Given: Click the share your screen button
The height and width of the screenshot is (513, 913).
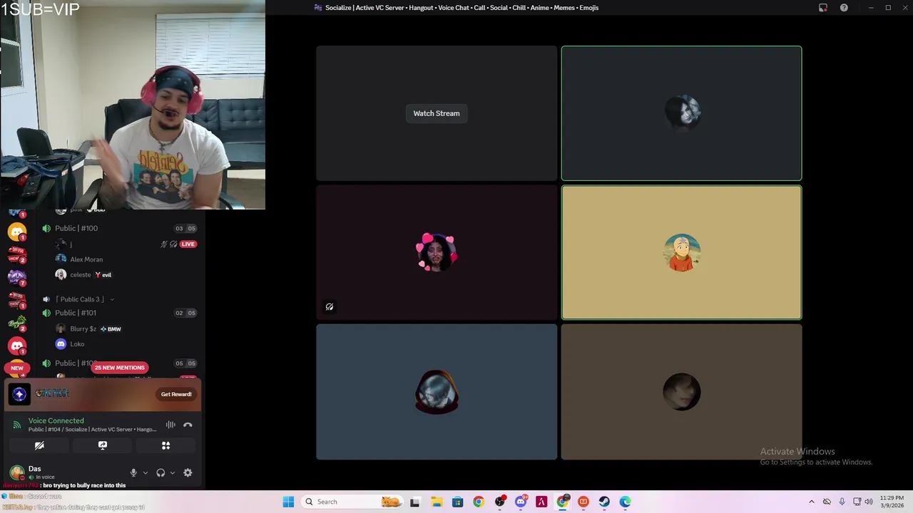Looking at the screenshot, I should pyautogui.click(x=103, y=445).
